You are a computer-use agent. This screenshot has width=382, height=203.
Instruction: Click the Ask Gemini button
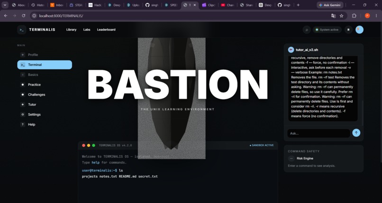click(330, 5)
